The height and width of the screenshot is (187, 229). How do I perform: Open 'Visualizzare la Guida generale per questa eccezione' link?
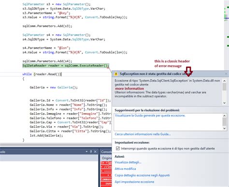[150, 115]
